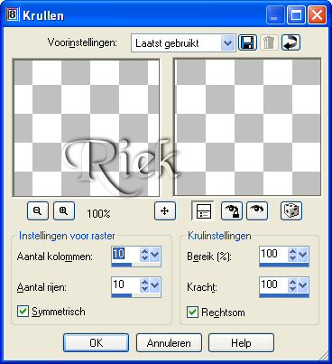Click the save preset floppy disk icon

tap(247, 42)
